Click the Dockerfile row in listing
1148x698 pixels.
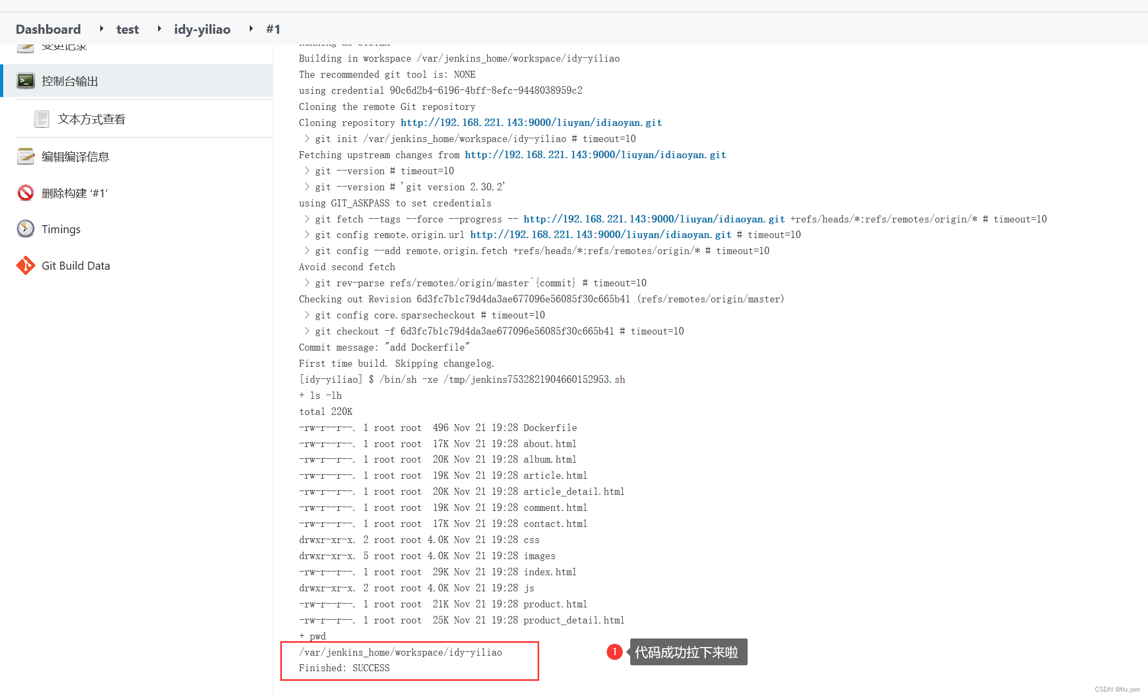tap(438, 427)
